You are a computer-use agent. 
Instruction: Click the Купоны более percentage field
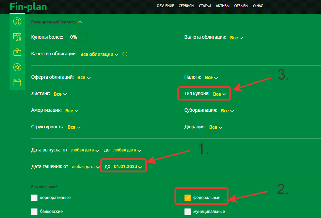pos(77,37)
